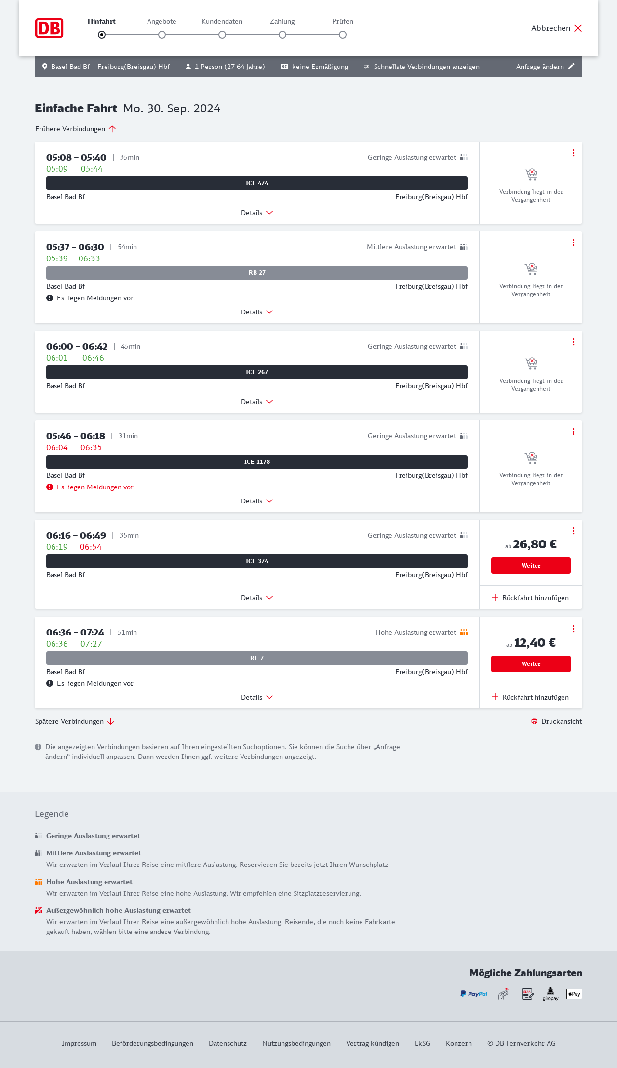
Task: Click Hinfahrt step label
Action: click(x=102, y=21)
